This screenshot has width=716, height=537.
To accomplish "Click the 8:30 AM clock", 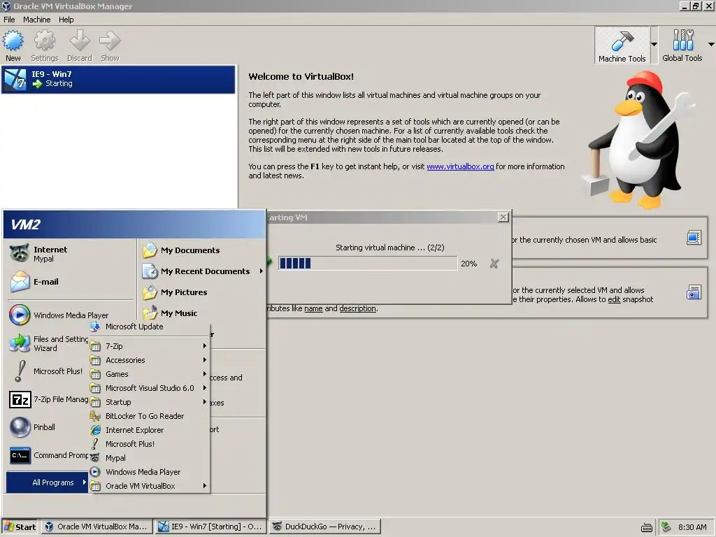I will tap(692, 527).
